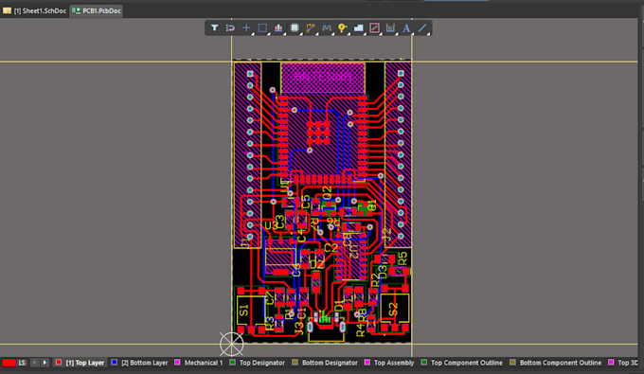Select the Place Dimension tool
The height and width of the screenshot is (374, 644).
pyautogui.click(x=390, y=27)
